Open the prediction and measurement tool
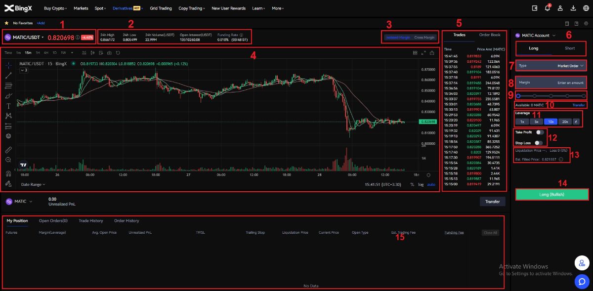Screen dimensions: 593x291 click(8, 125)
